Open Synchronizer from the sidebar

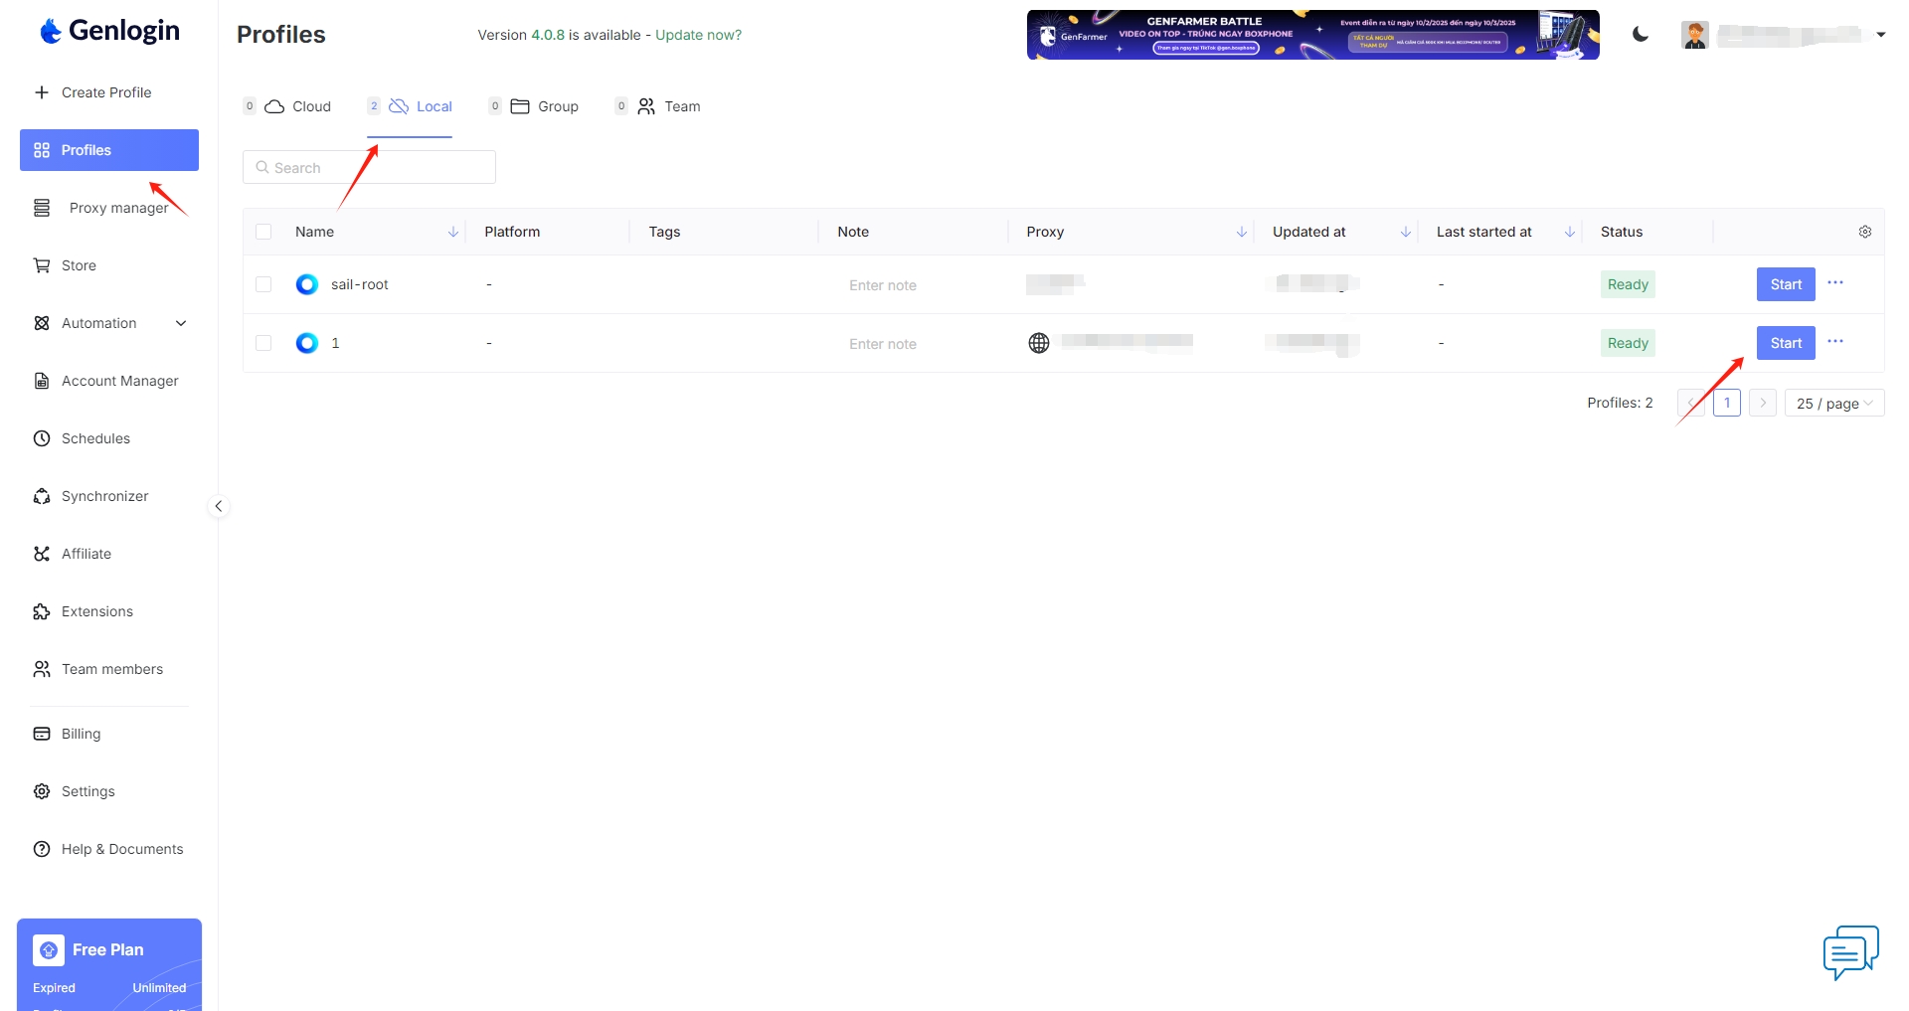pyautogui.click(x=104, y=496)
